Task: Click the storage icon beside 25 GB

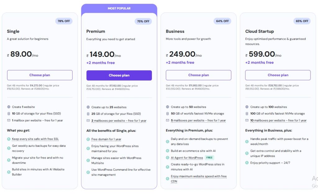Action: (88, 114)
